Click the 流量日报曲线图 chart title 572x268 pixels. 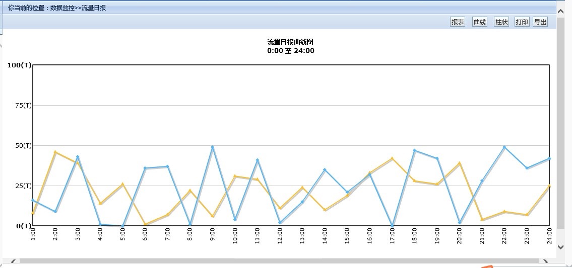[x=290, y=42]
